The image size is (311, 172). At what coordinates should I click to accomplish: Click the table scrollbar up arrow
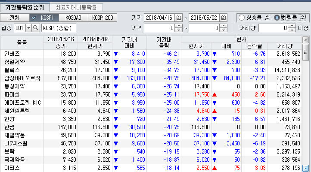tap(305, 40)
